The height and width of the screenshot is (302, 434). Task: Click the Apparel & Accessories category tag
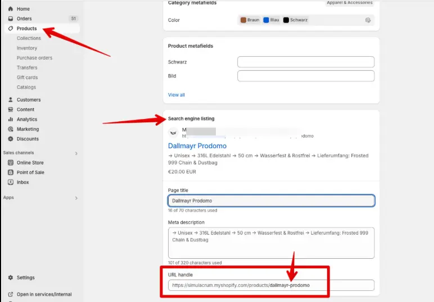pos(350,3)
